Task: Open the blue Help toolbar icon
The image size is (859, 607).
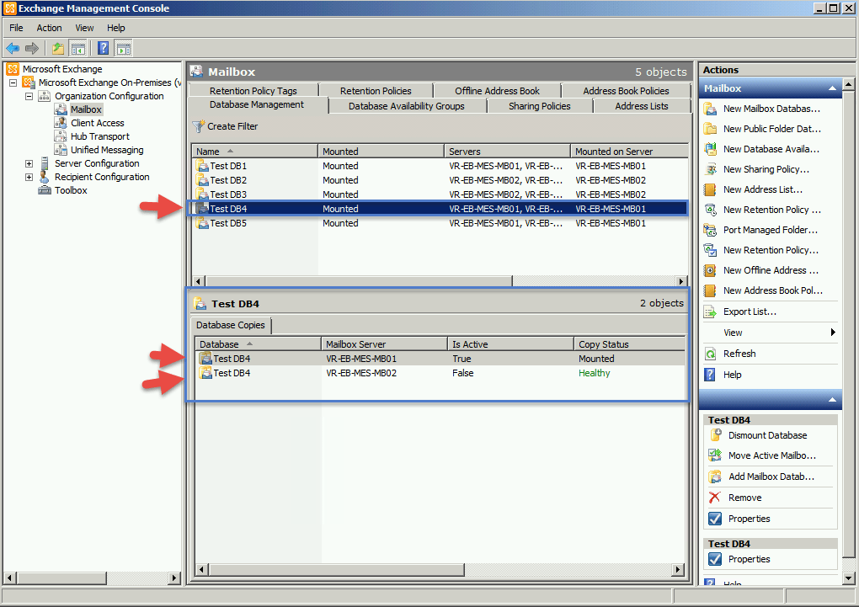Action: click(103, 48)
